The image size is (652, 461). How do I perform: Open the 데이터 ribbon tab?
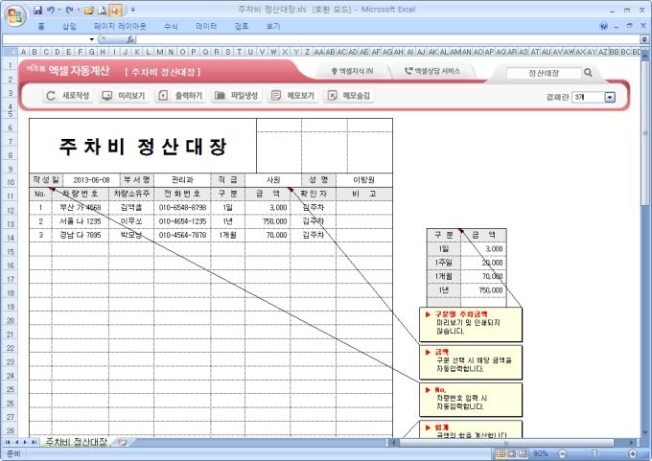pyautogui.click(x=206, y=26)
